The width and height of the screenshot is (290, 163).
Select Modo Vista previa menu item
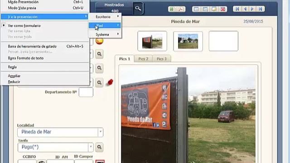[45, 8]
